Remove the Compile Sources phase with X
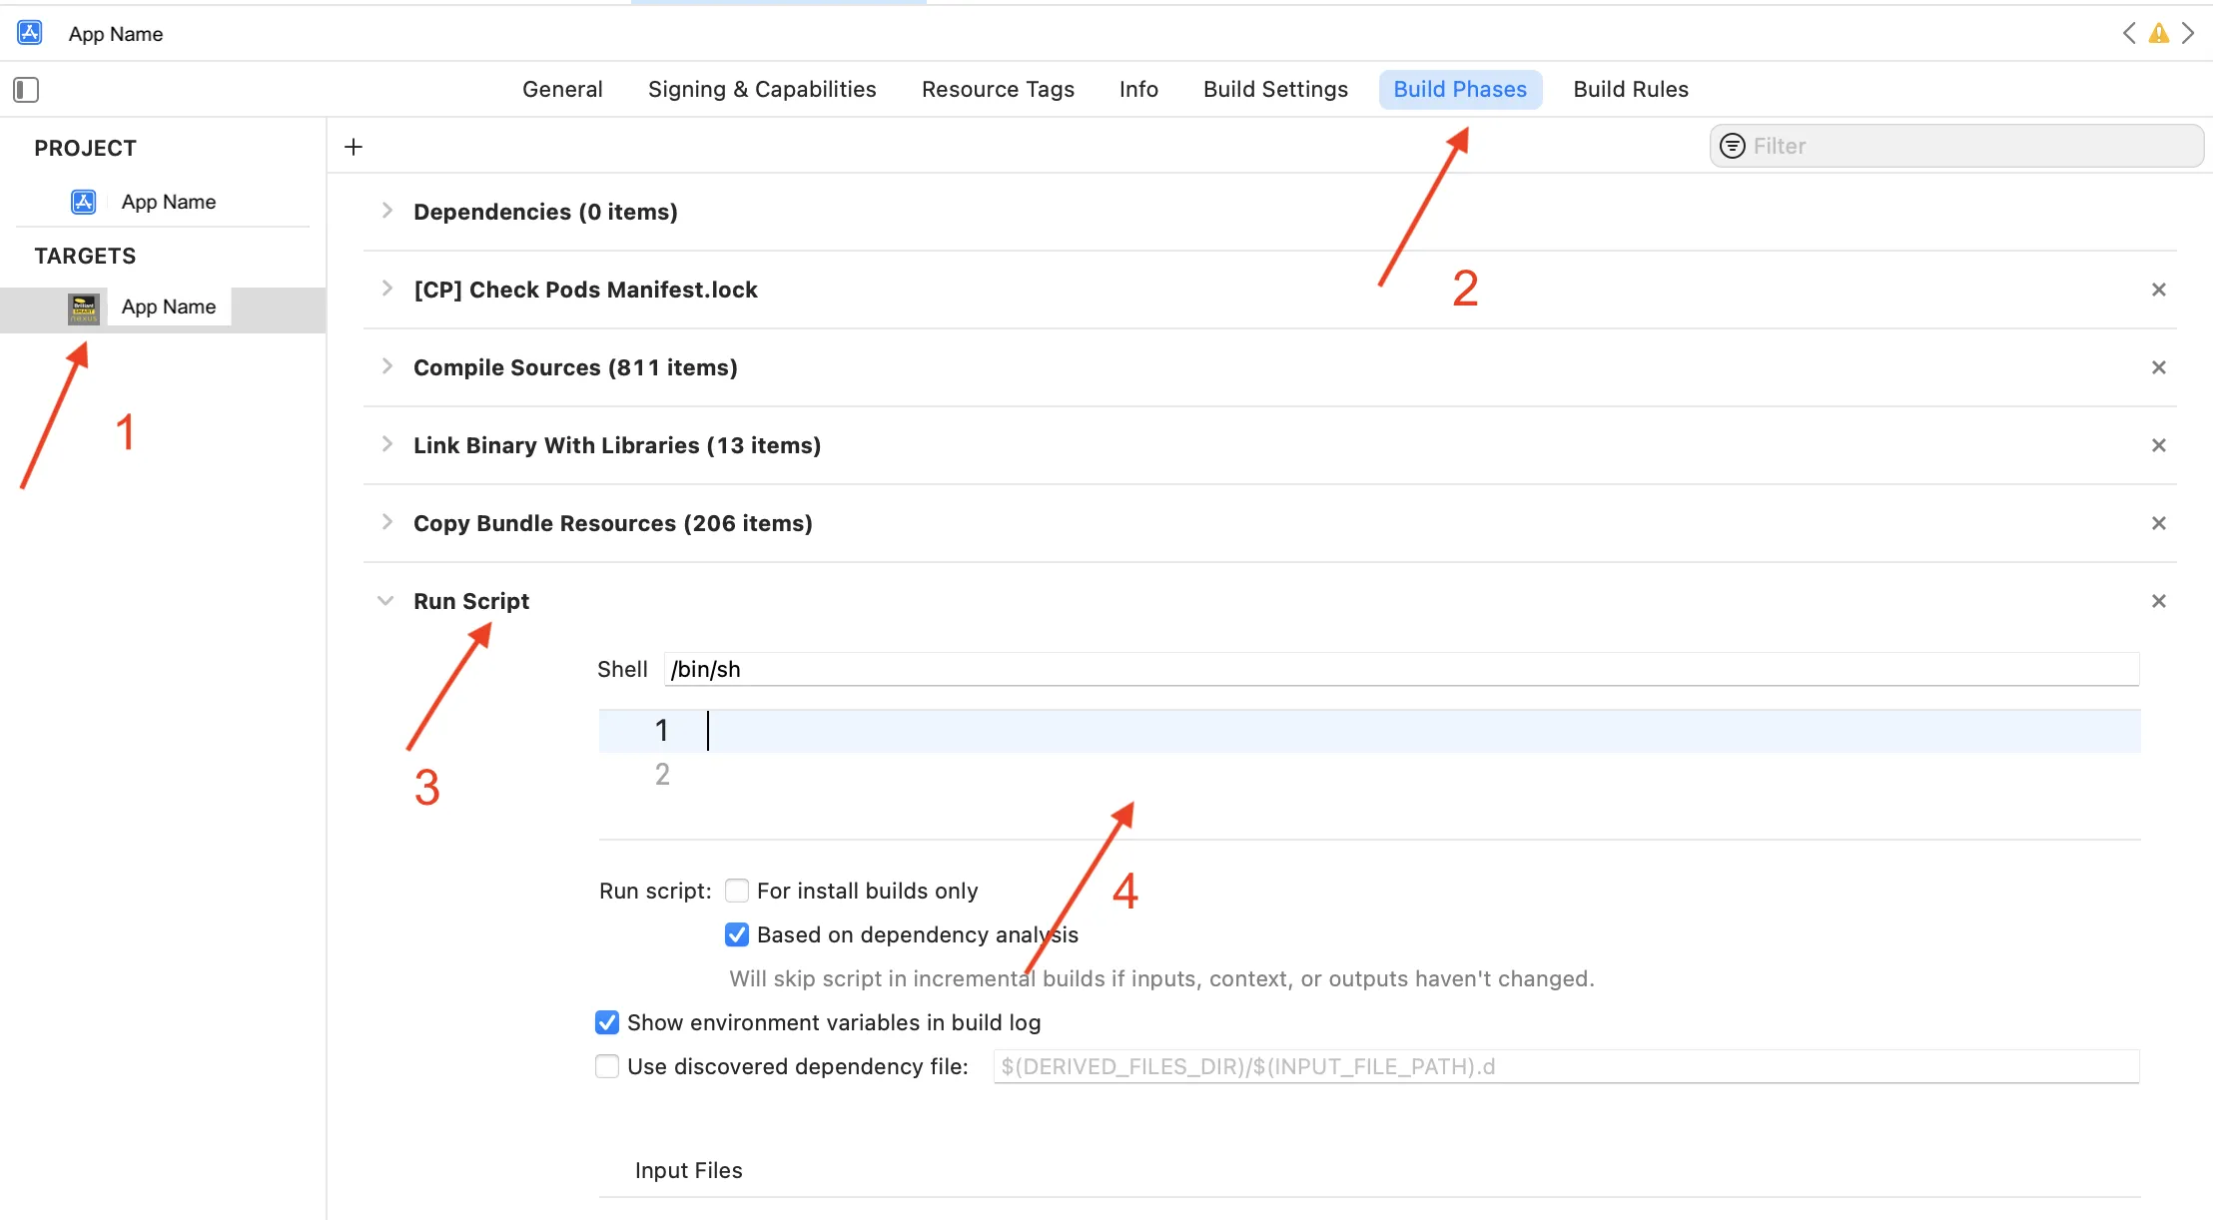 (2158, 367)
